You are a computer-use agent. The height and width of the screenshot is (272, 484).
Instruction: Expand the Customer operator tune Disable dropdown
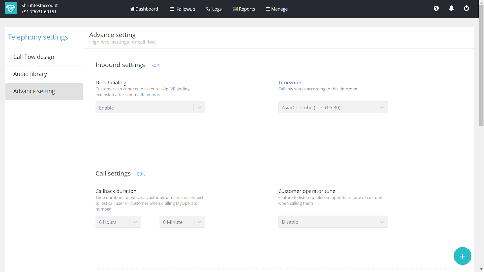[x=333, y=222]
